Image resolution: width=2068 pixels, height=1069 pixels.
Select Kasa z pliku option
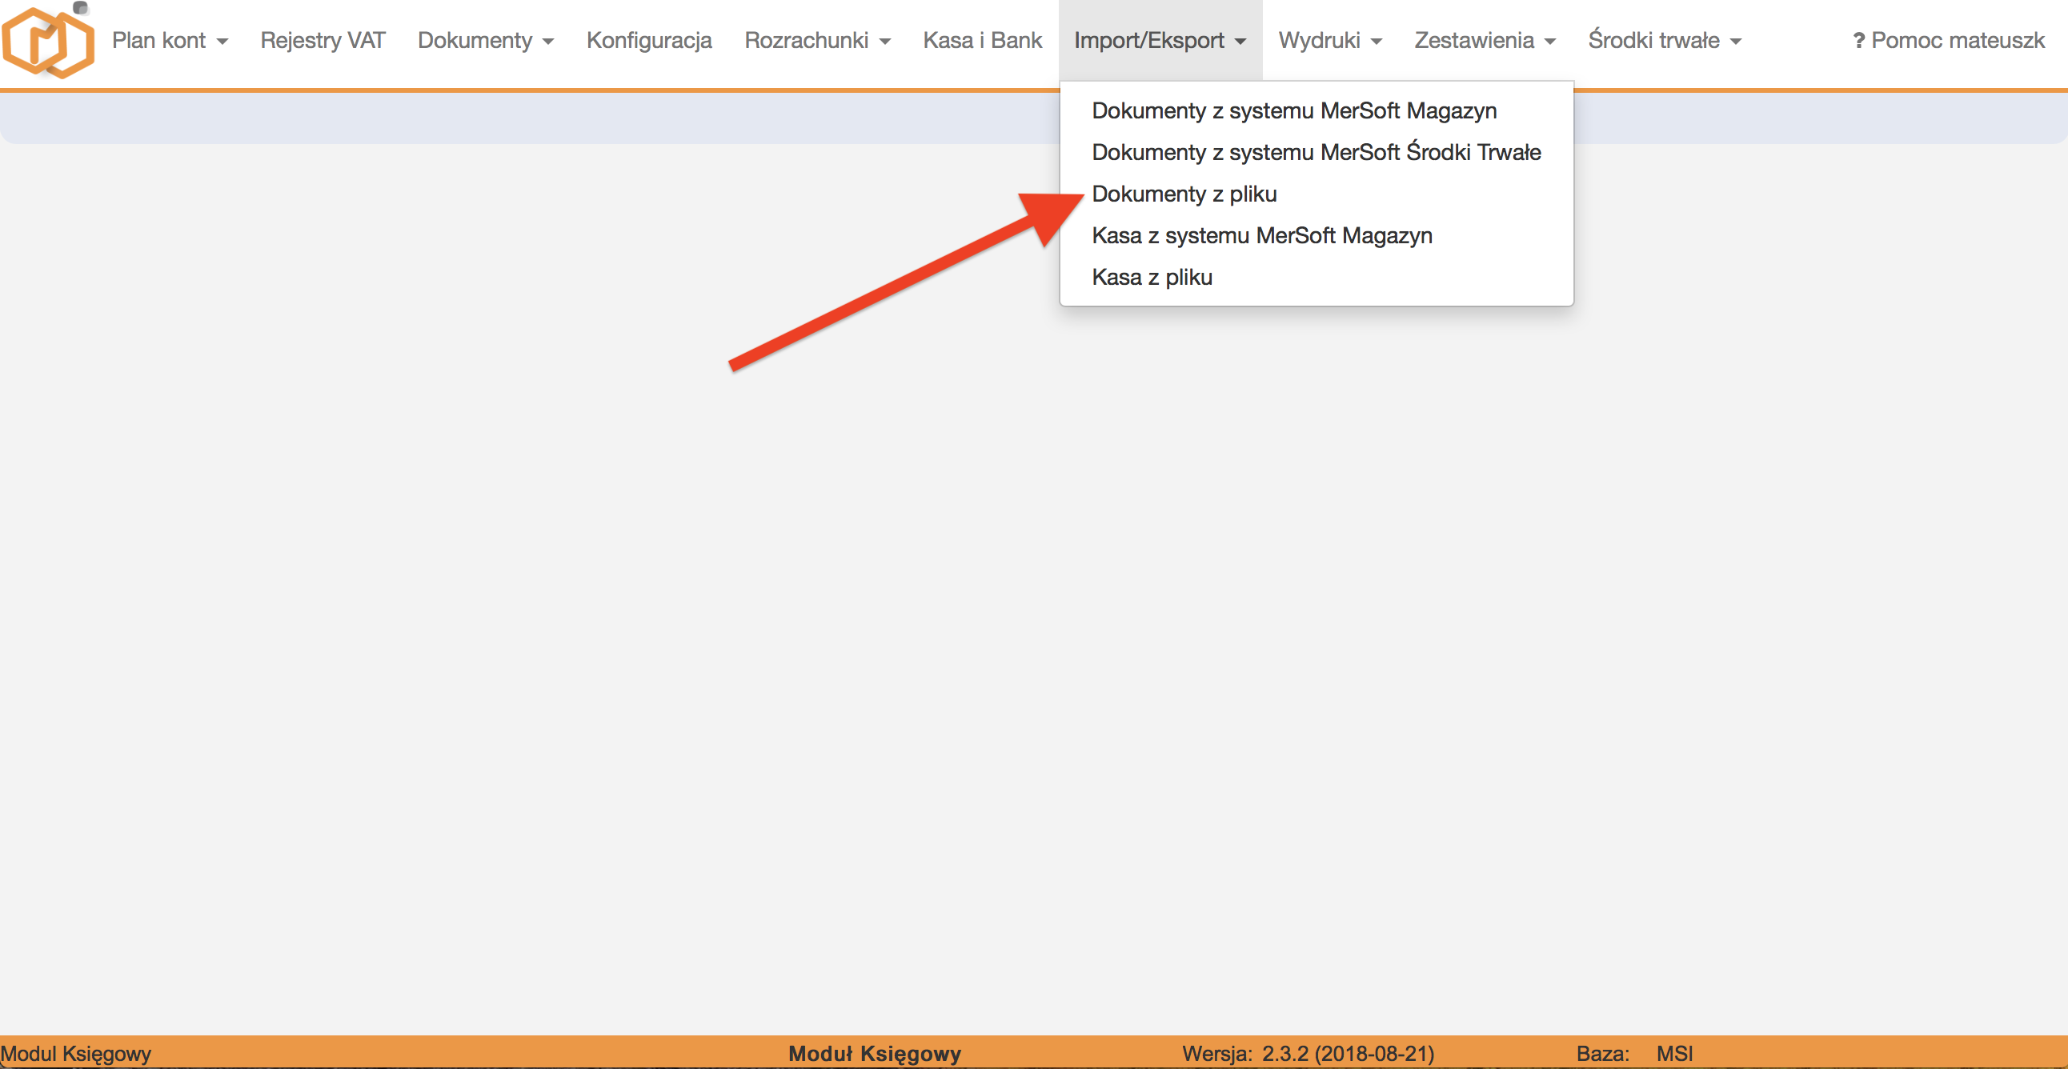(x=1152, y=276)
